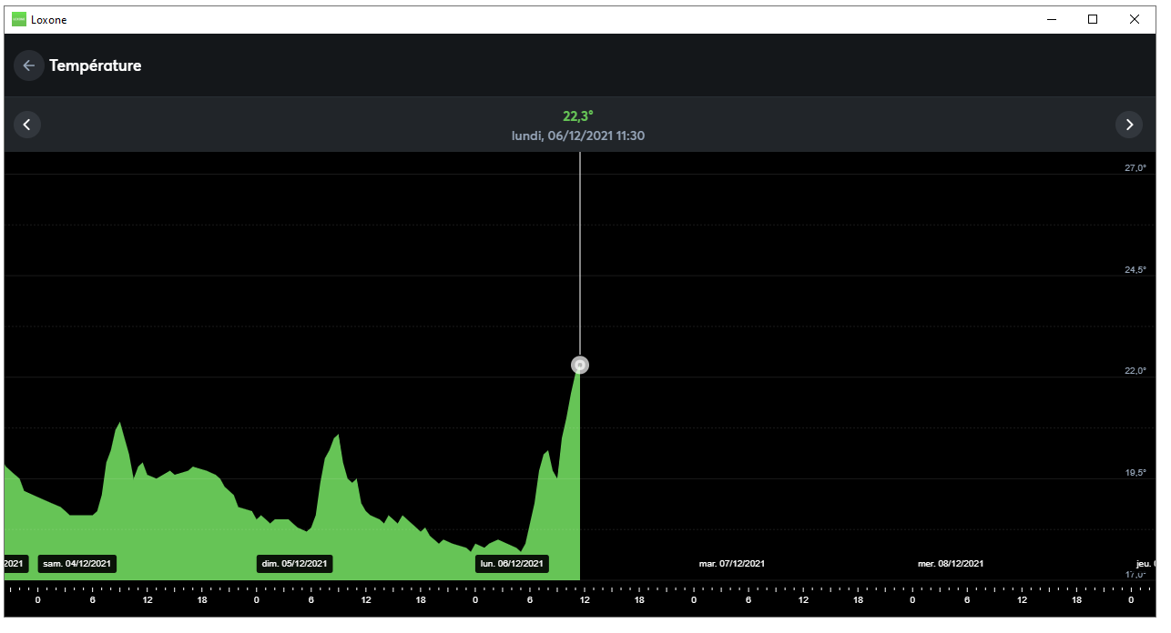1171x633 pixels.
Task: Click the circular cursor handle on the graph
Action: click(580, 365)
